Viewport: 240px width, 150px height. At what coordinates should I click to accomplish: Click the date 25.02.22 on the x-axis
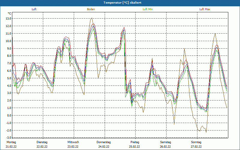(x=135, y=147)
